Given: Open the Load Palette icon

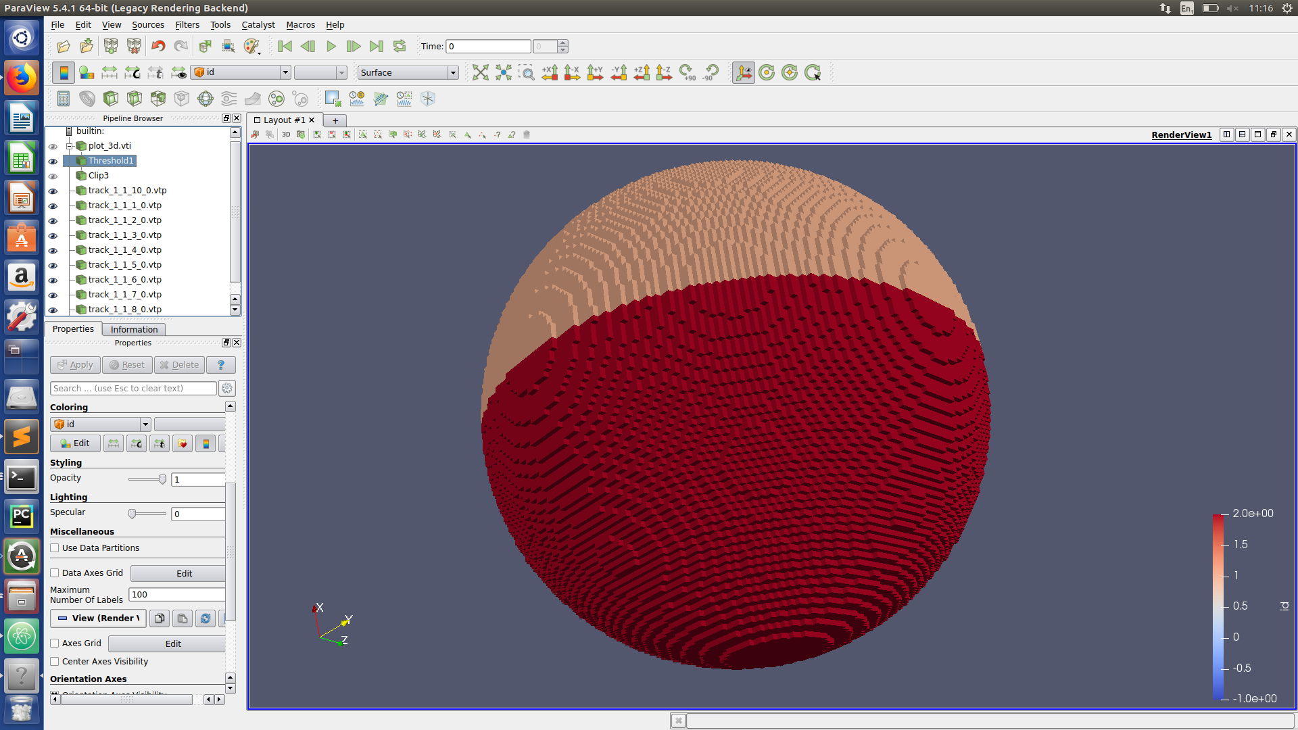Looking at the screenshot, I should (x=252, y=46).
